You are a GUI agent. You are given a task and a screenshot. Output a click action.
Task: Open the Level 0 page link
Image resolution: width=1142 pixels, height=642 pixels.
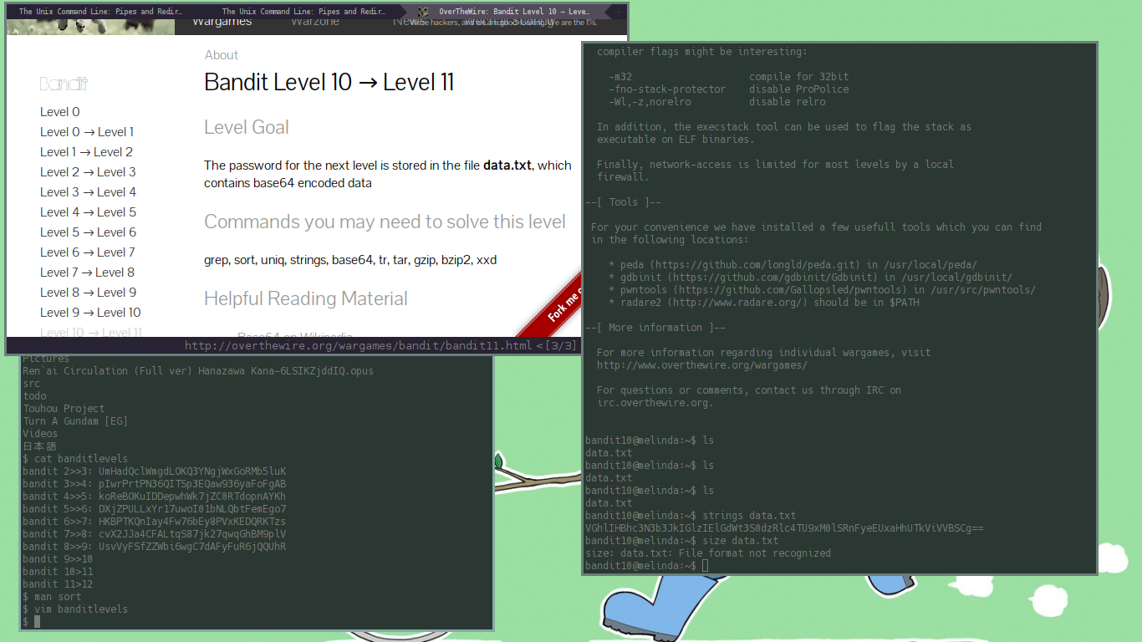tap(60, 112)
